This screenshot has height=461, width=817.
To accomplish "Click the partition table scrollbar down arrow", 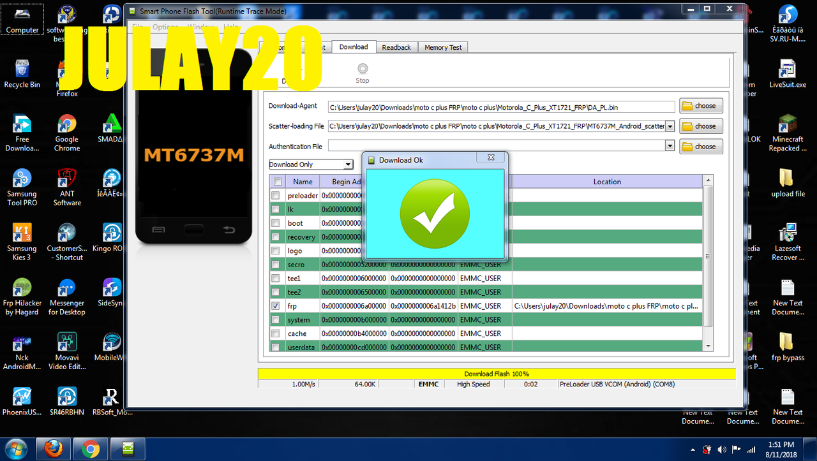I will click(x=707, y=346).
